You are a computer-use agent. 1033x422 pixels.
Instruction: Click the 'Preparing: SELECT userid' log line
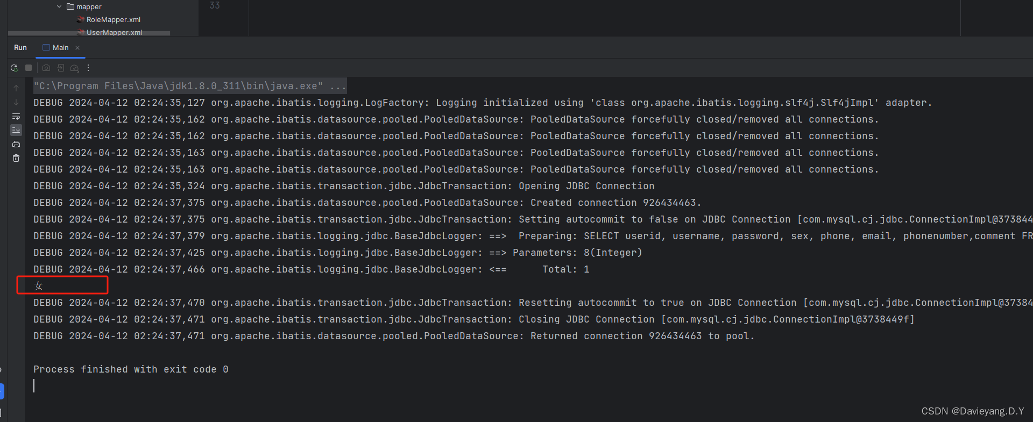pyautogui.click(x=533, y=236)
